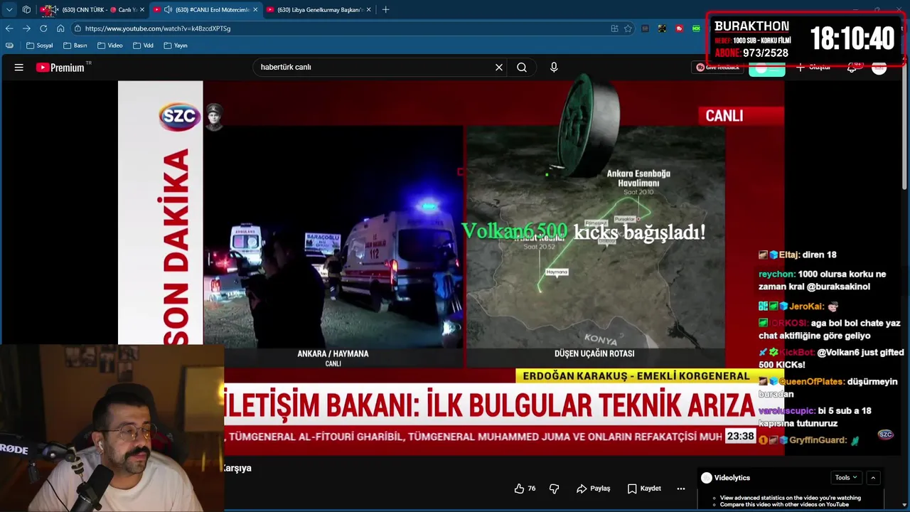Screen dimensions: 910x512
Task: Open the Video bookmarks folder
Action: [x=110, y=46]
